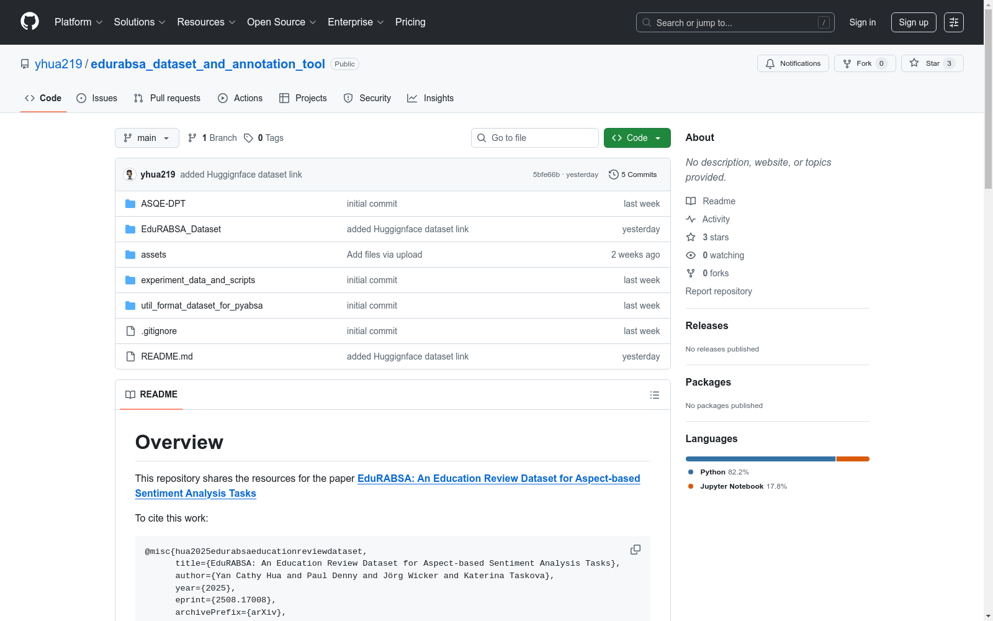Click the Readme book icon in About
993x621 pixels.
point(691,201)
